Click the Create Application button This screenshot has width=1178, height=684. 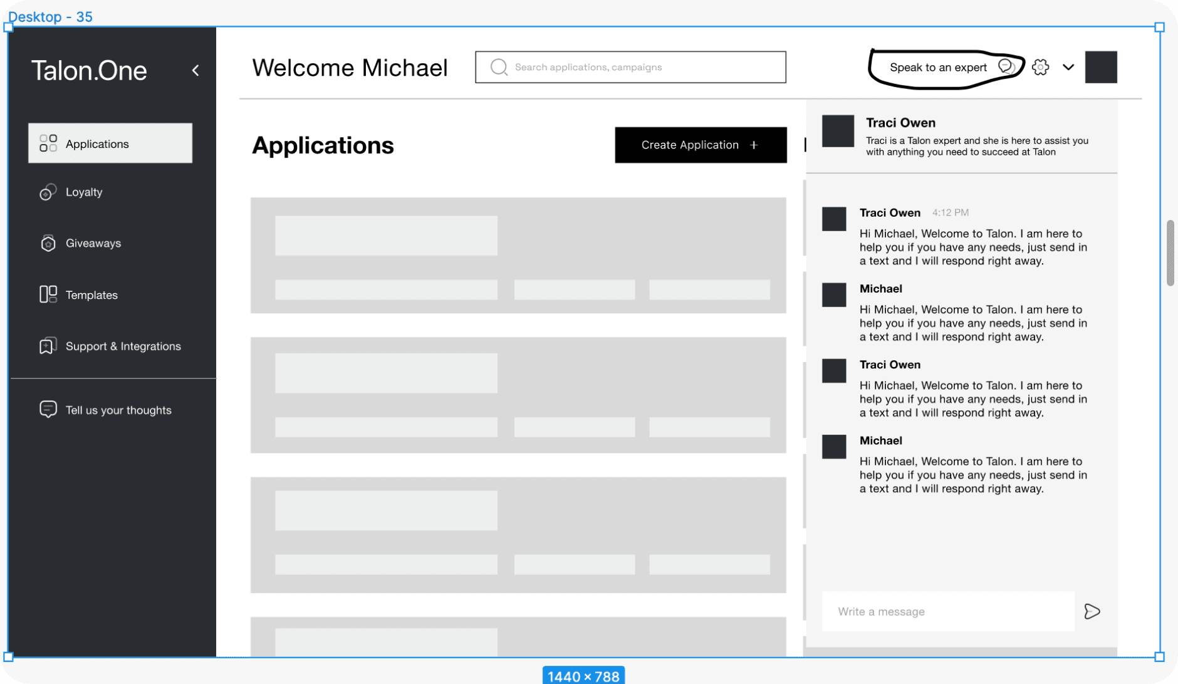tap(701, 145)
